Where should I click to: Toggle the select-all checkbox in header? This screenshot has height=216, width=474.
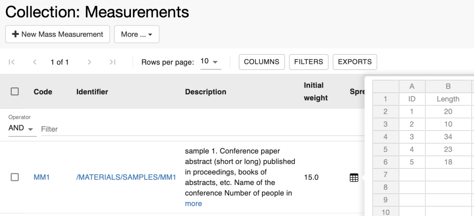click(x=14, y=91)
